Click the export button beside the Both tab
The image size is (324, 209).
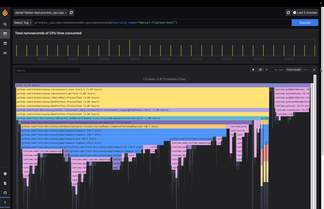click(x=314, y=70)
